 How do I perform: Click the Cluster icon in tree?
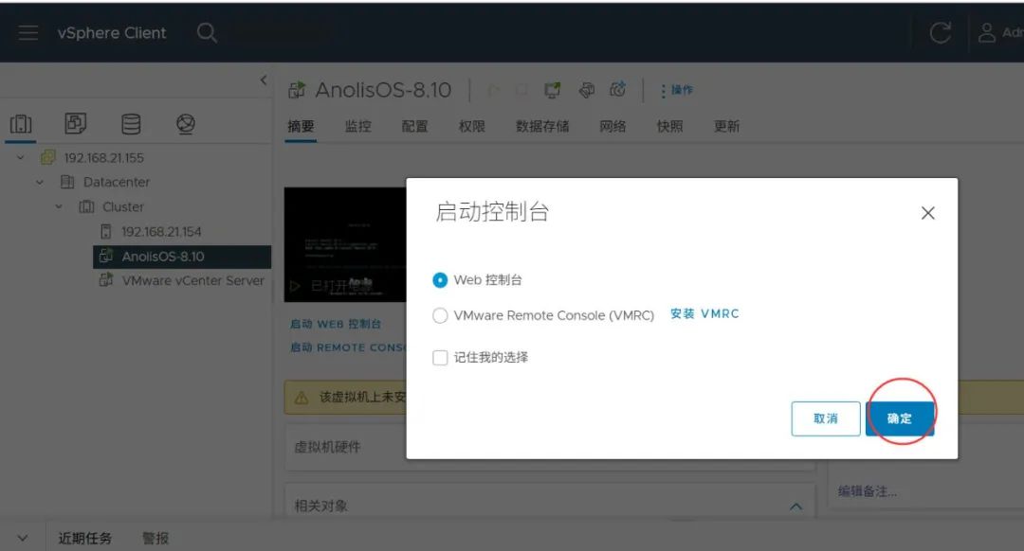[x=86, y=206]
